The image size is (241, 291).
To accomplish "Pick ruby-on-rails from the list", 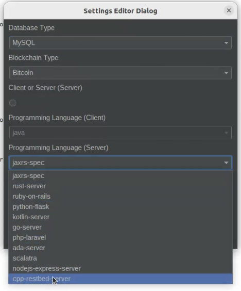I will [120, 197].
